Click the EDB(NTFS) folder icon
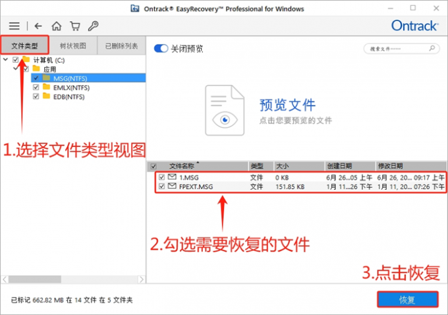Image resolution: width=448 pixels, height=315 pixels. click(x=46, y=96)
